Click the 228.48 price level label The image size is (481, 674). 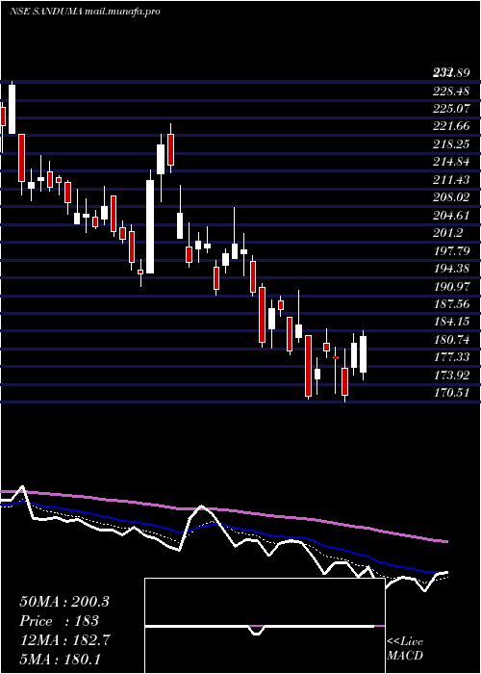(450, 91)
